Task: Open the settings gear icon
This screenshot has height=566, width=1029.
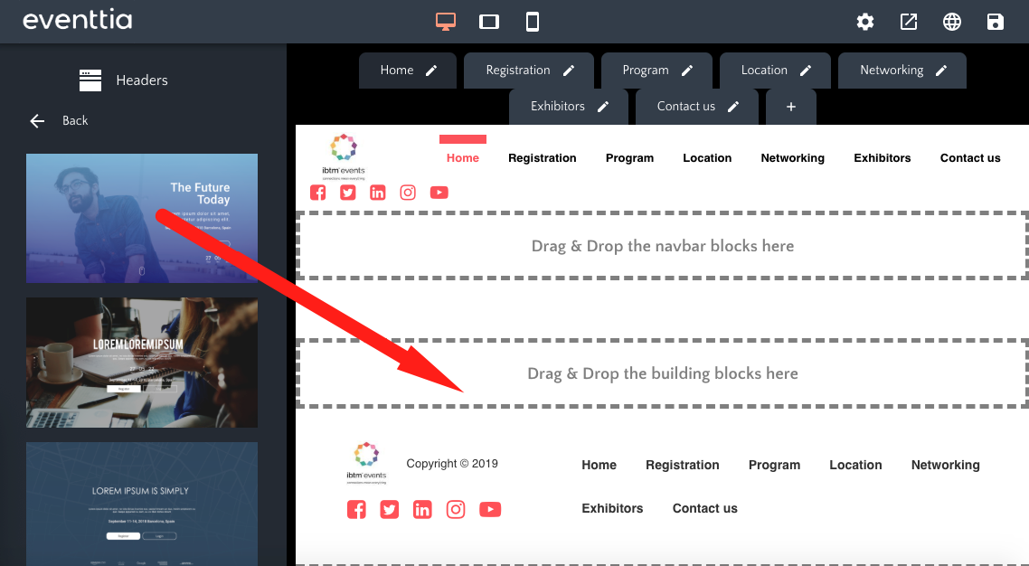Action: pyautogui.click(x=865, y=22)
